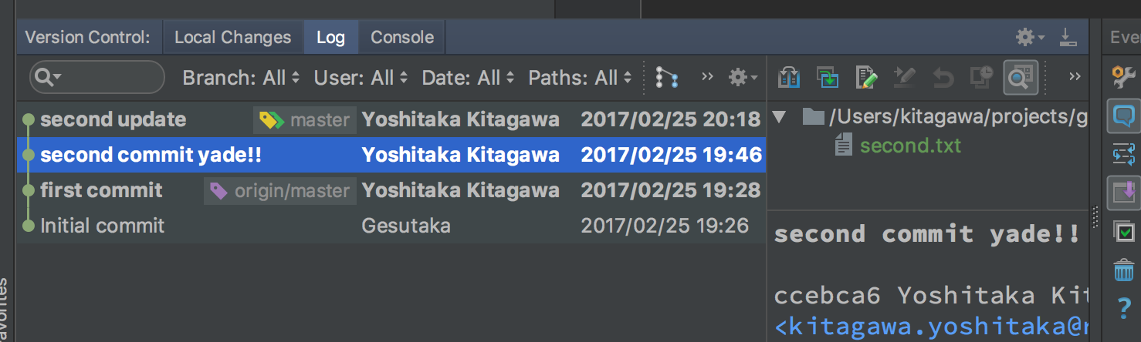The width and height of the screenshot is (1141, 342).
Task: Switch to the Local Changes tab
Action: click(232, 37)
